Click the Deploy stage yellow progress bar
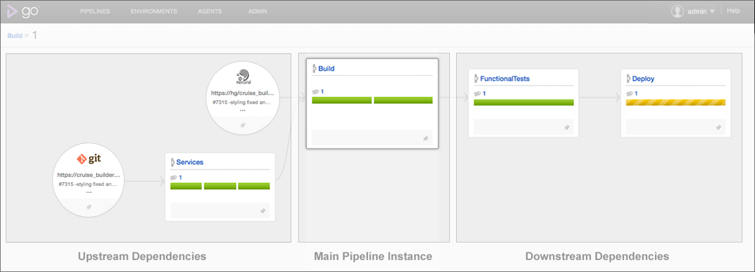The image size is (755, 272). pos(675,102)
